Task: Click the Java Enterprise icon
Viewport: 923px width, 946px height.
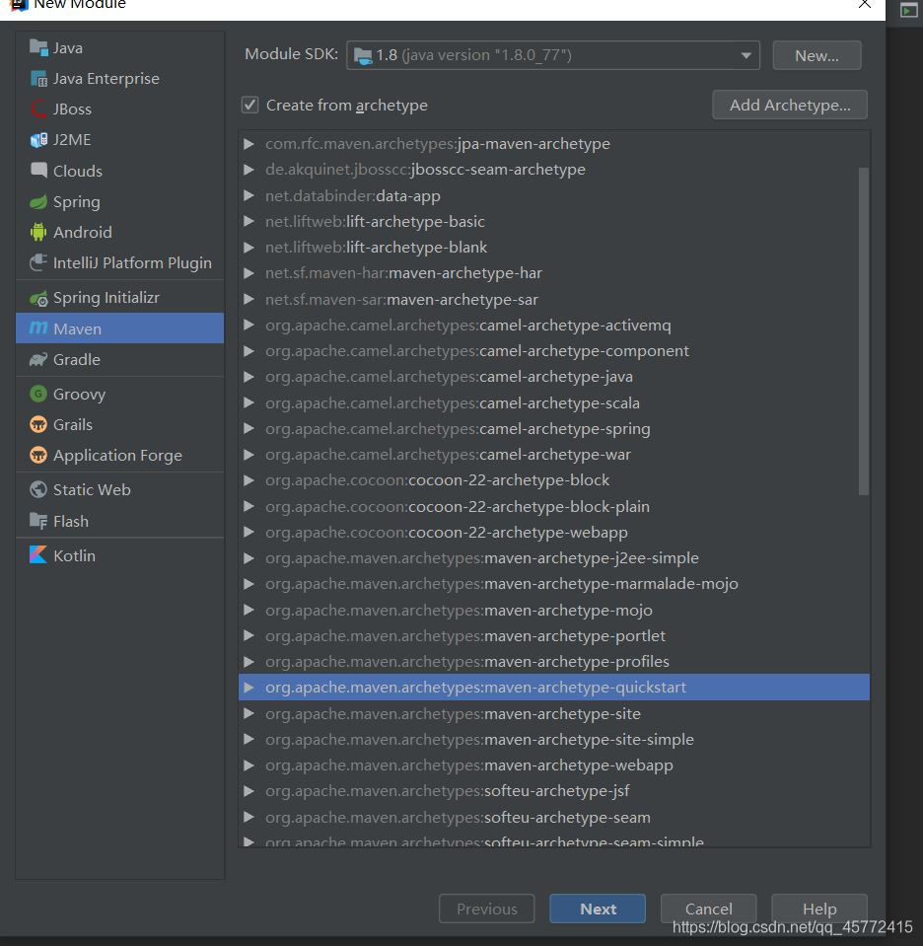Action: pos(38,79)
